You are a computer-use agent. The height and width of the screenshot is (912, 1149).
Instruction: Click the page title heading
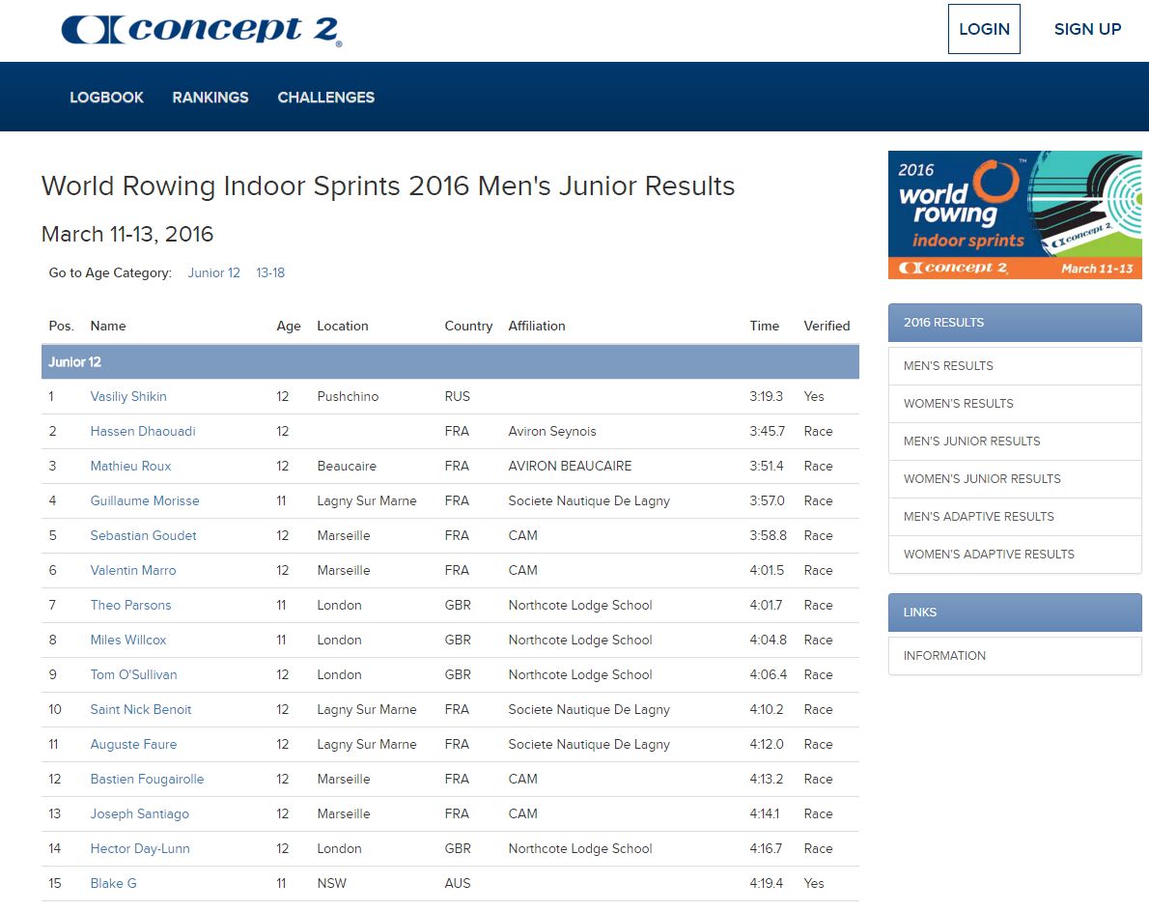tap(387, 186)
